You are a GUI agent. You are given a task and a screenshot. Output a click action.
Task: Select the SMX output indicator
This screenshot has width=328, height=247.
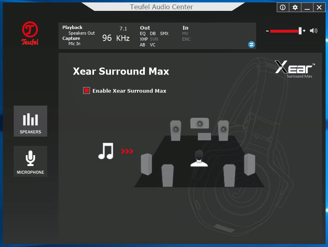point(164,33)
